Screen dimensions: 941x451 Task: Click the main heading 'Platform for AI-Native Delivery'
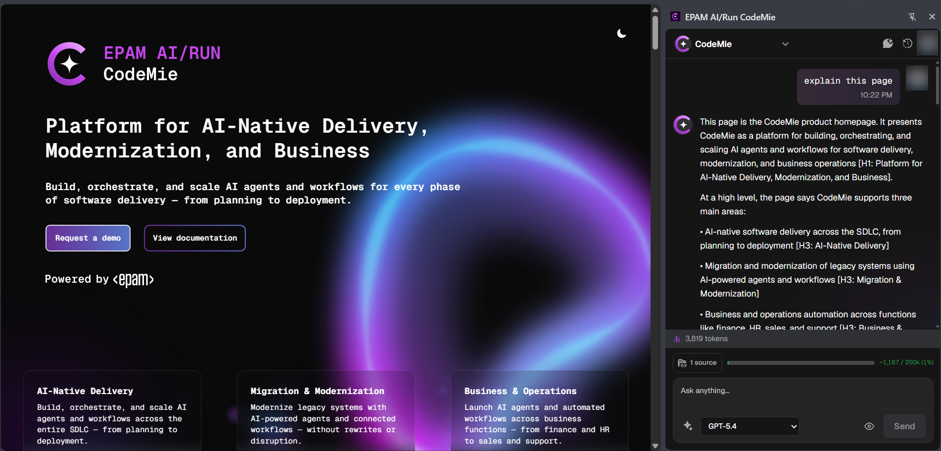237,139
